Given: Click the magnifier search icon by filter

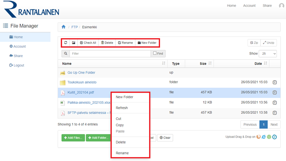Looking at the screenshot, I should pos(66,54).
